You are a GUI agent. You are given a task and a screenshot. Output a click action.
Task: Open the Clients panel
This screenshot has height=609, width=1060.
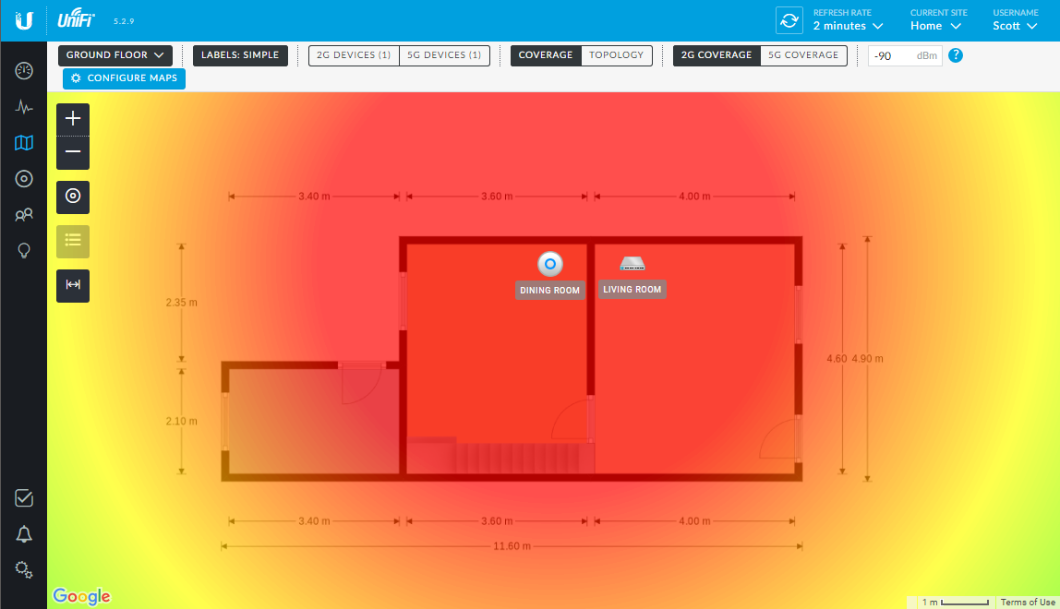24,214
